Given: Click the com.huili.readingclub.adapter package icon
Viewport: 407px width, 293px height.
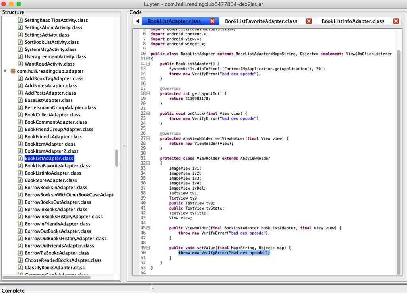Looking at the screenshot, I should (x=13, y=71).
